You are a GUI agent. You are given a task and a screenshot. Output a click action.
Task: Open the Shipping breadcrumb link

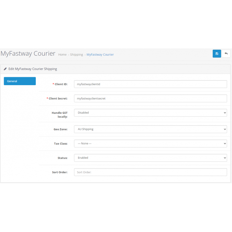[x=77, y=55]
